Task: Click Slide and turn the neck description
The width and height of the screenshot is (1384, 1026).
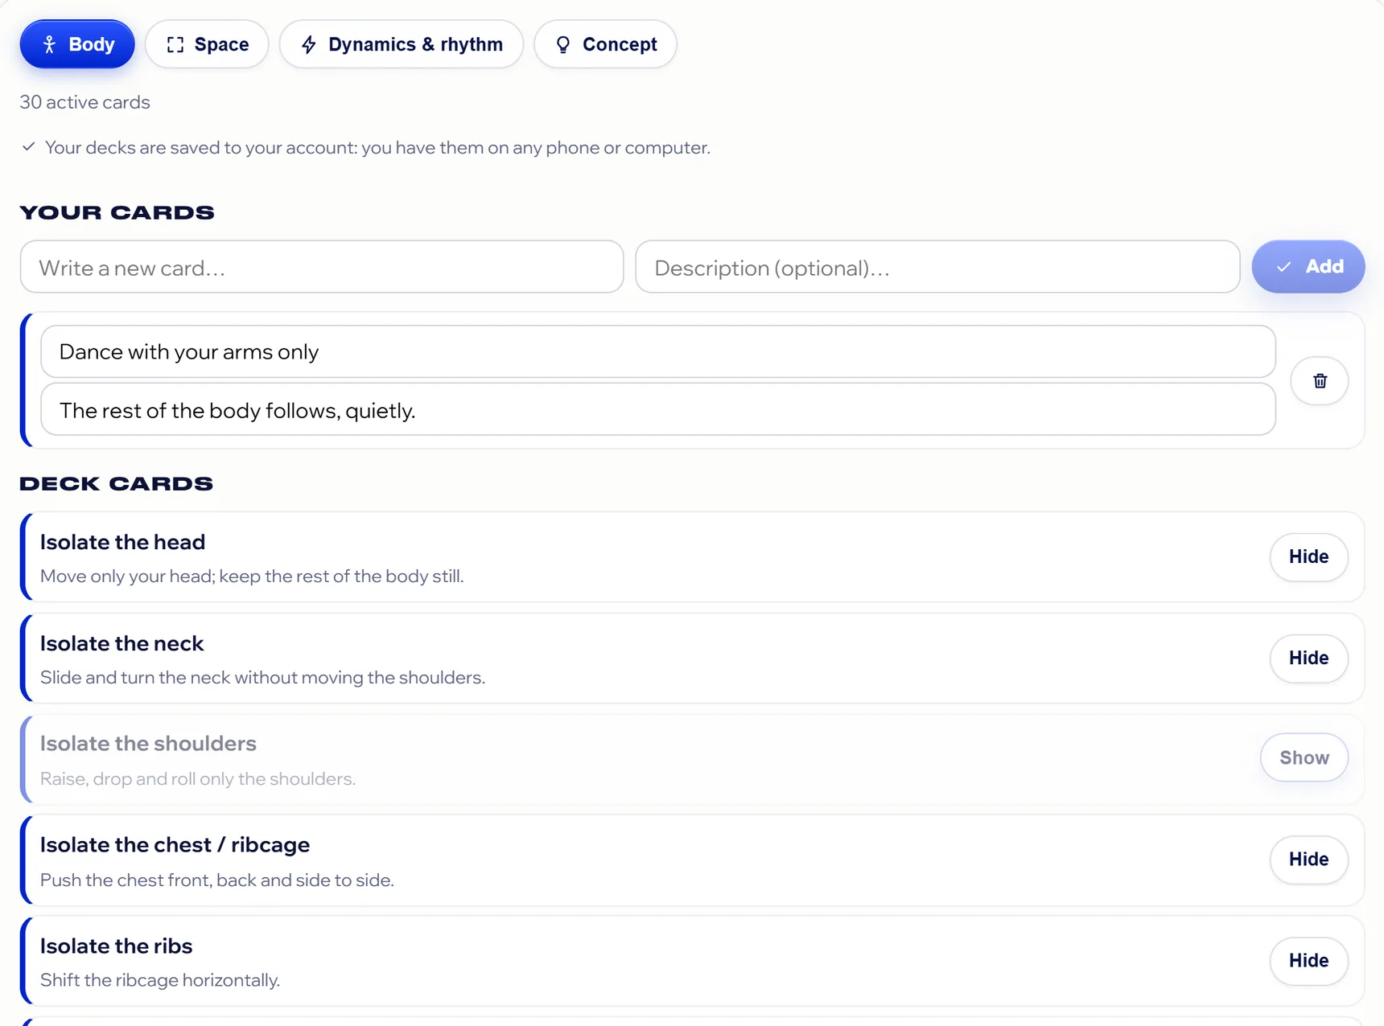Action: click(262, 677)
